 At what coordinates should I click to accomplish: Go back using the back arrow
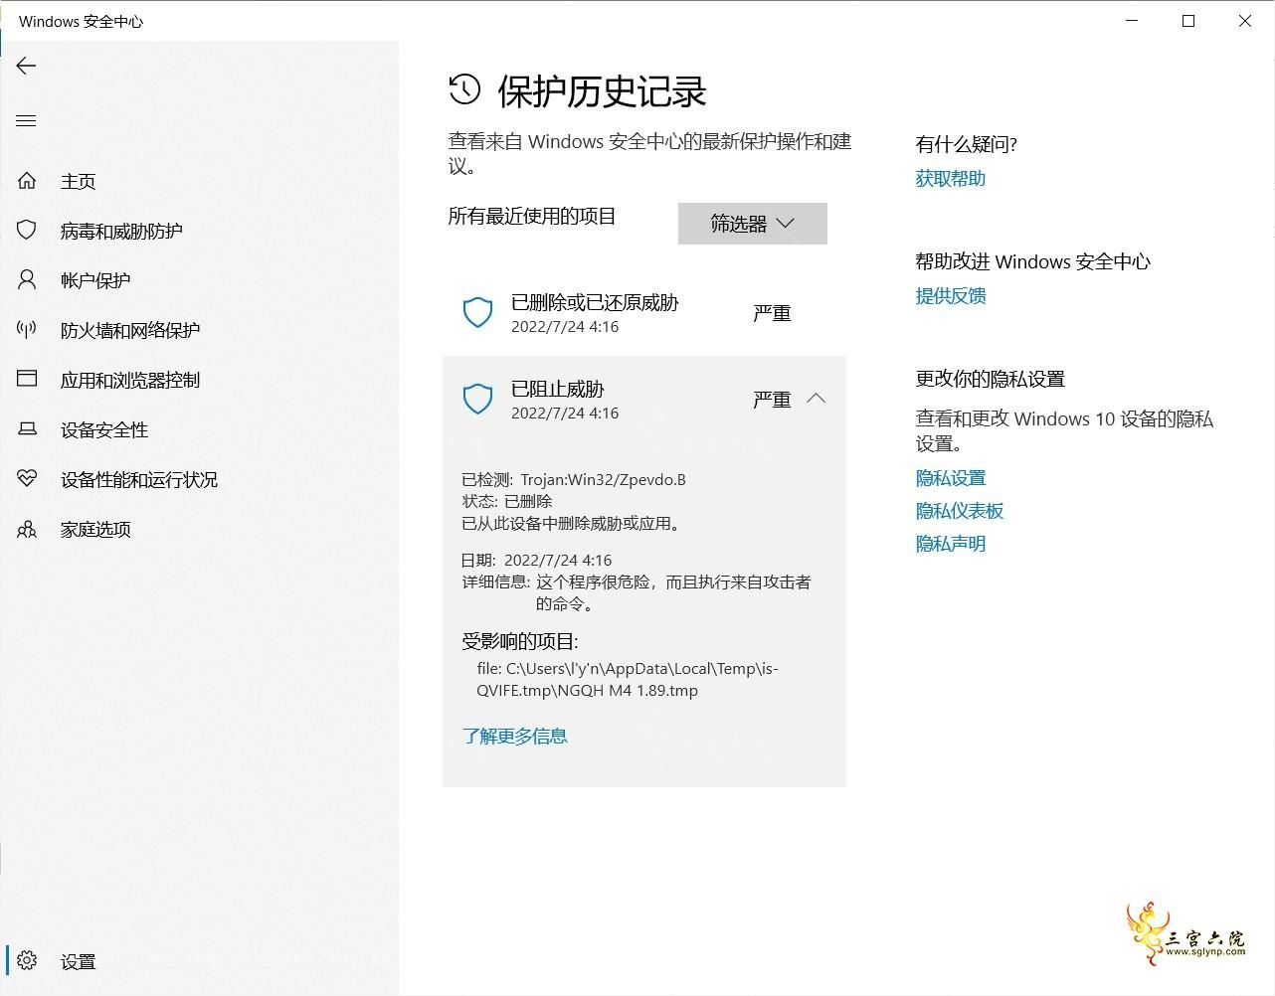pyautogui.click(x=27, y=66)
